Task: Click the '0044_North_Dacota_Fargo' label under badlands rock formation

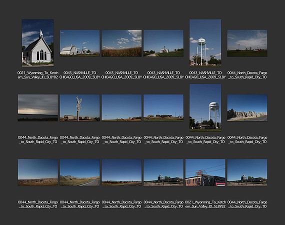Action: pos(247,137)
